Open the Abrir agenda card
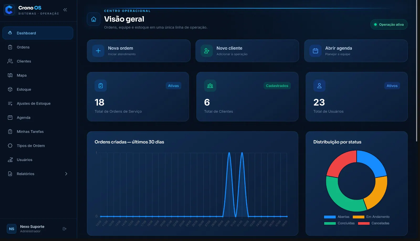This screenshot has width=420, height=241. tap(356, 51)
